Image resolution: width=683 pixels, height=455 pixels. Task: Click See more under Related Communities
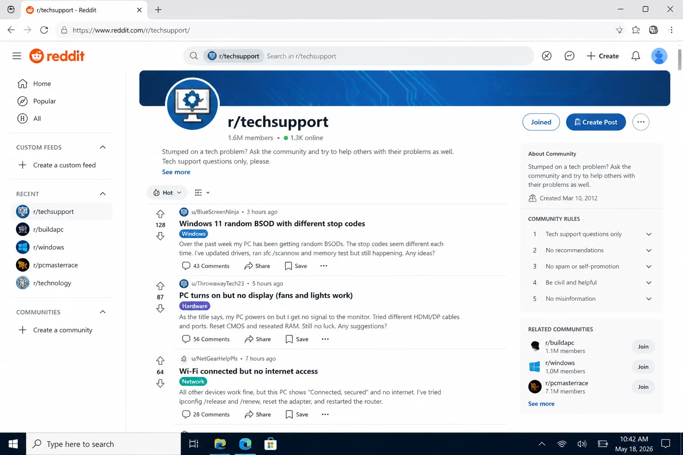pos(541,403)
